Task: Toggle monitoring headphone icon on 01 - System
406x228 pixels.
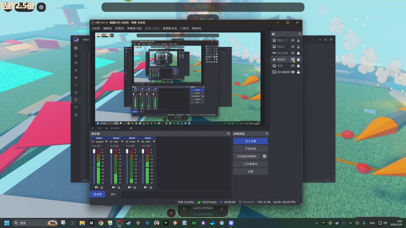Action: click(101, 187)
